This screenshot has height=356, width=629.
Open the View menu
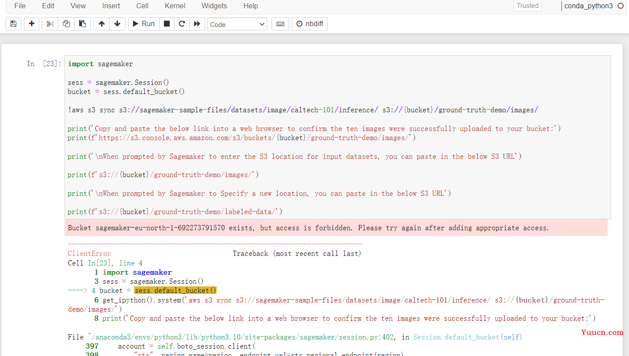pos(78,6)
